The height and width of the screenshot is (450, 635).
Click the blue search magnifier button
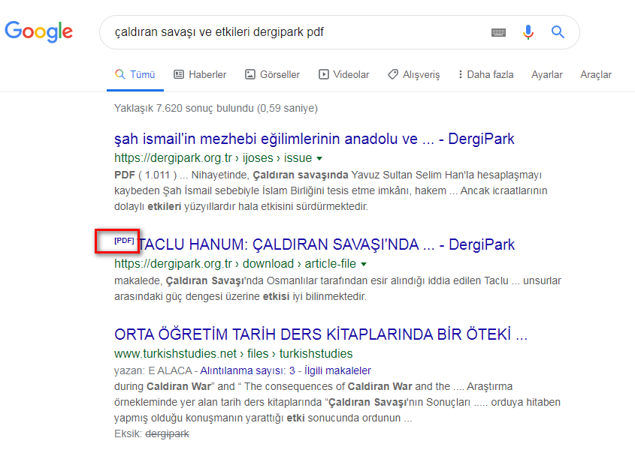point(558,32)
